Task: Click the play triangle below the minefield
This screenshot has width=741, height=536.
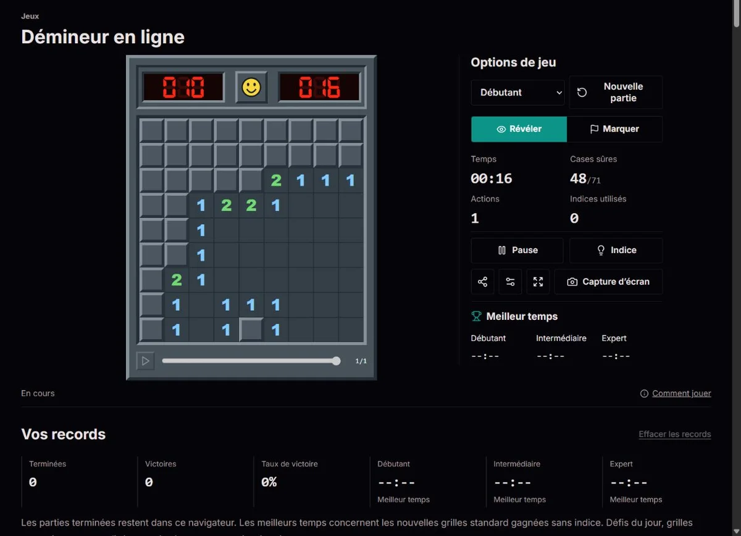Action: point(145,361)
